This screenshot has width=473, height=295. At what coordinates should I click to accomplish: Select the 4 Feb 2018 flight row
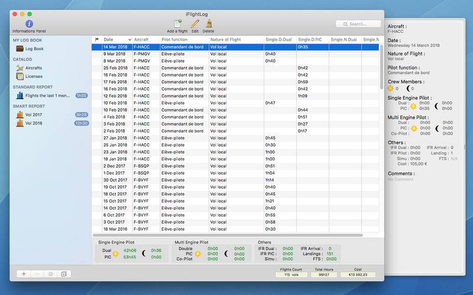coord(235,117)
